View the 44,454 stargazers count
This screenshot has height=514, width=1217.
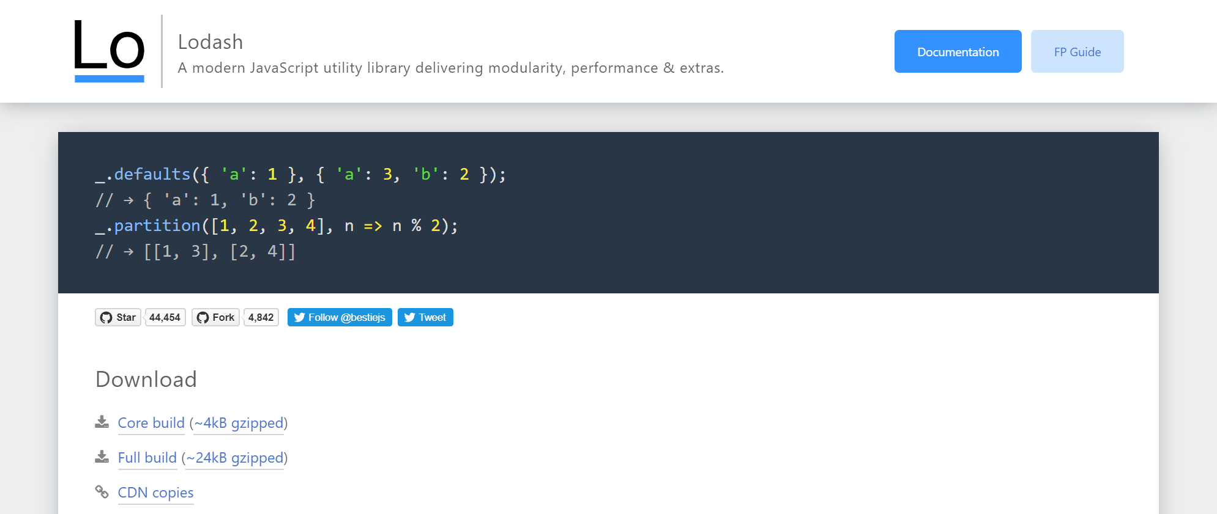click(x=165, y=317)
